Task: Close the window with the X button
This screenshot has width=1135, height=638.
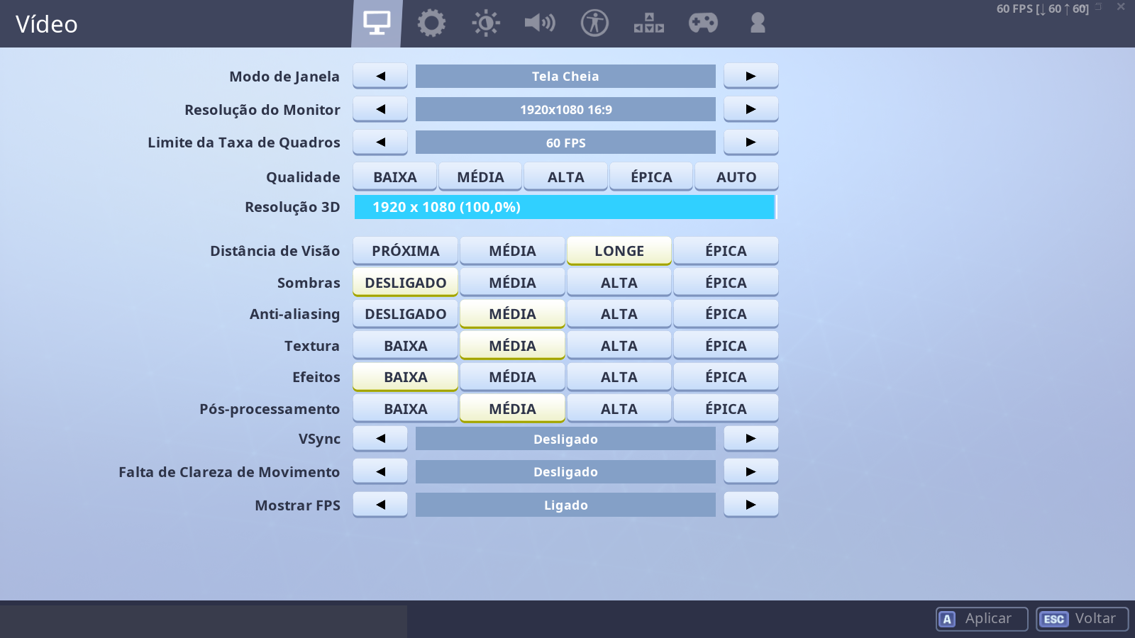Action: point(1121,6)
